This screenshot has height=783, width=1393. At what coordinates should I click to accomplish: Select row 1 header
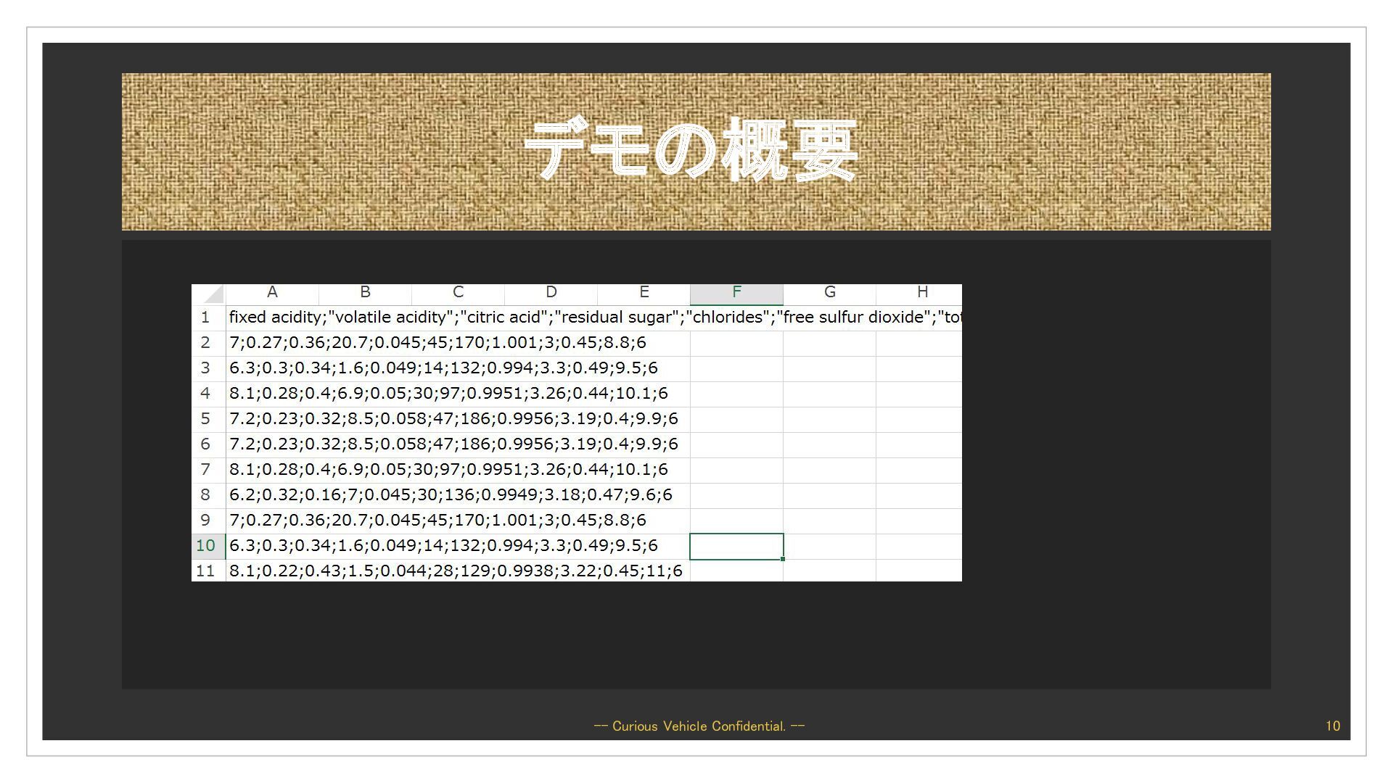coord(206,318)
